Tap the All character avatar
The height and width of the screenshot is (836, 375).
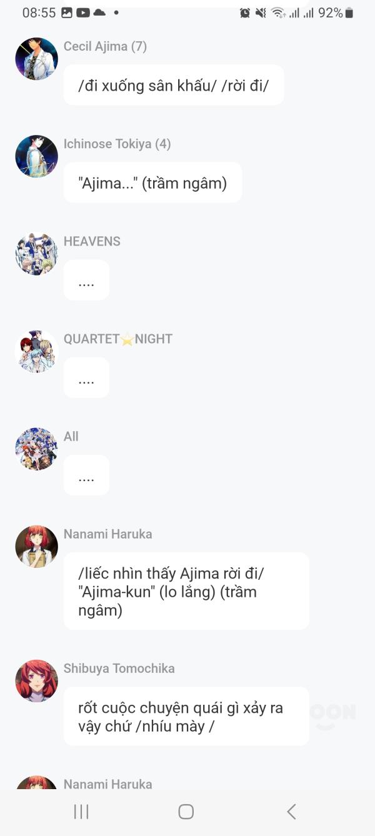(36, 449)
